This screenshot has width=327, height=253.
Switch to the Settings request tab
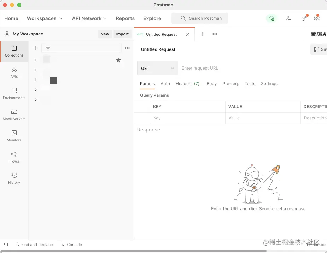click(x=269, y=84)
